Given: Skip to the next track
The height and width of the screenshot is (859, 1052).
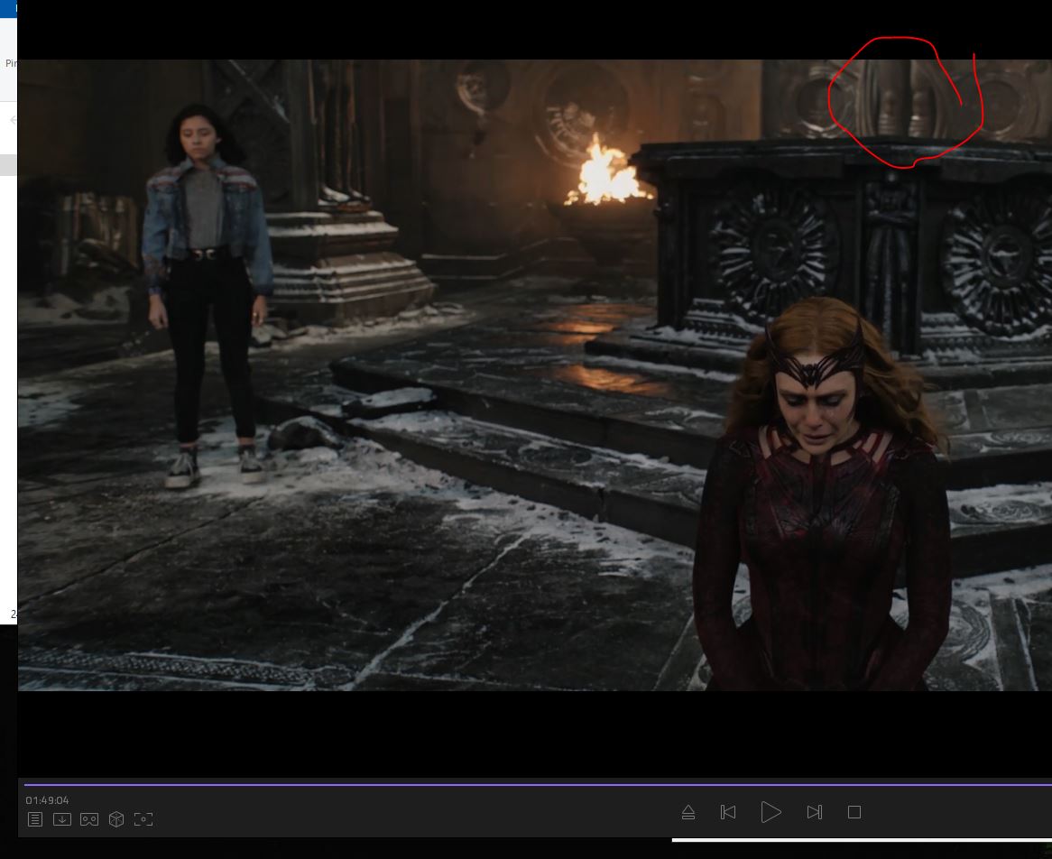Looking at the screenshot, I should (814, 813).
